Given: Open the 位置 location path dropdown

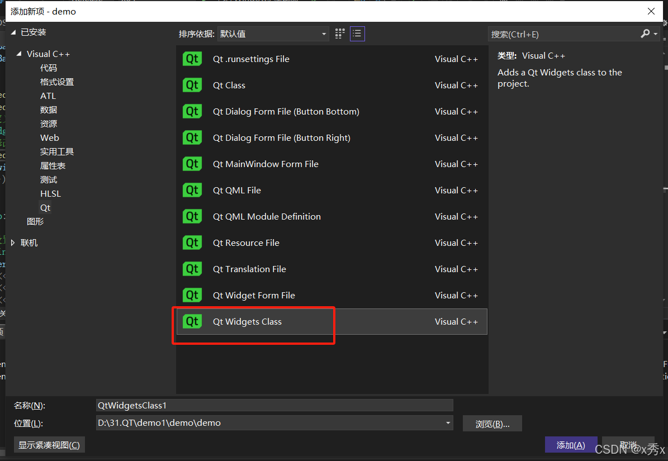Looking at the screenshot, I should (x=448, y=422).
